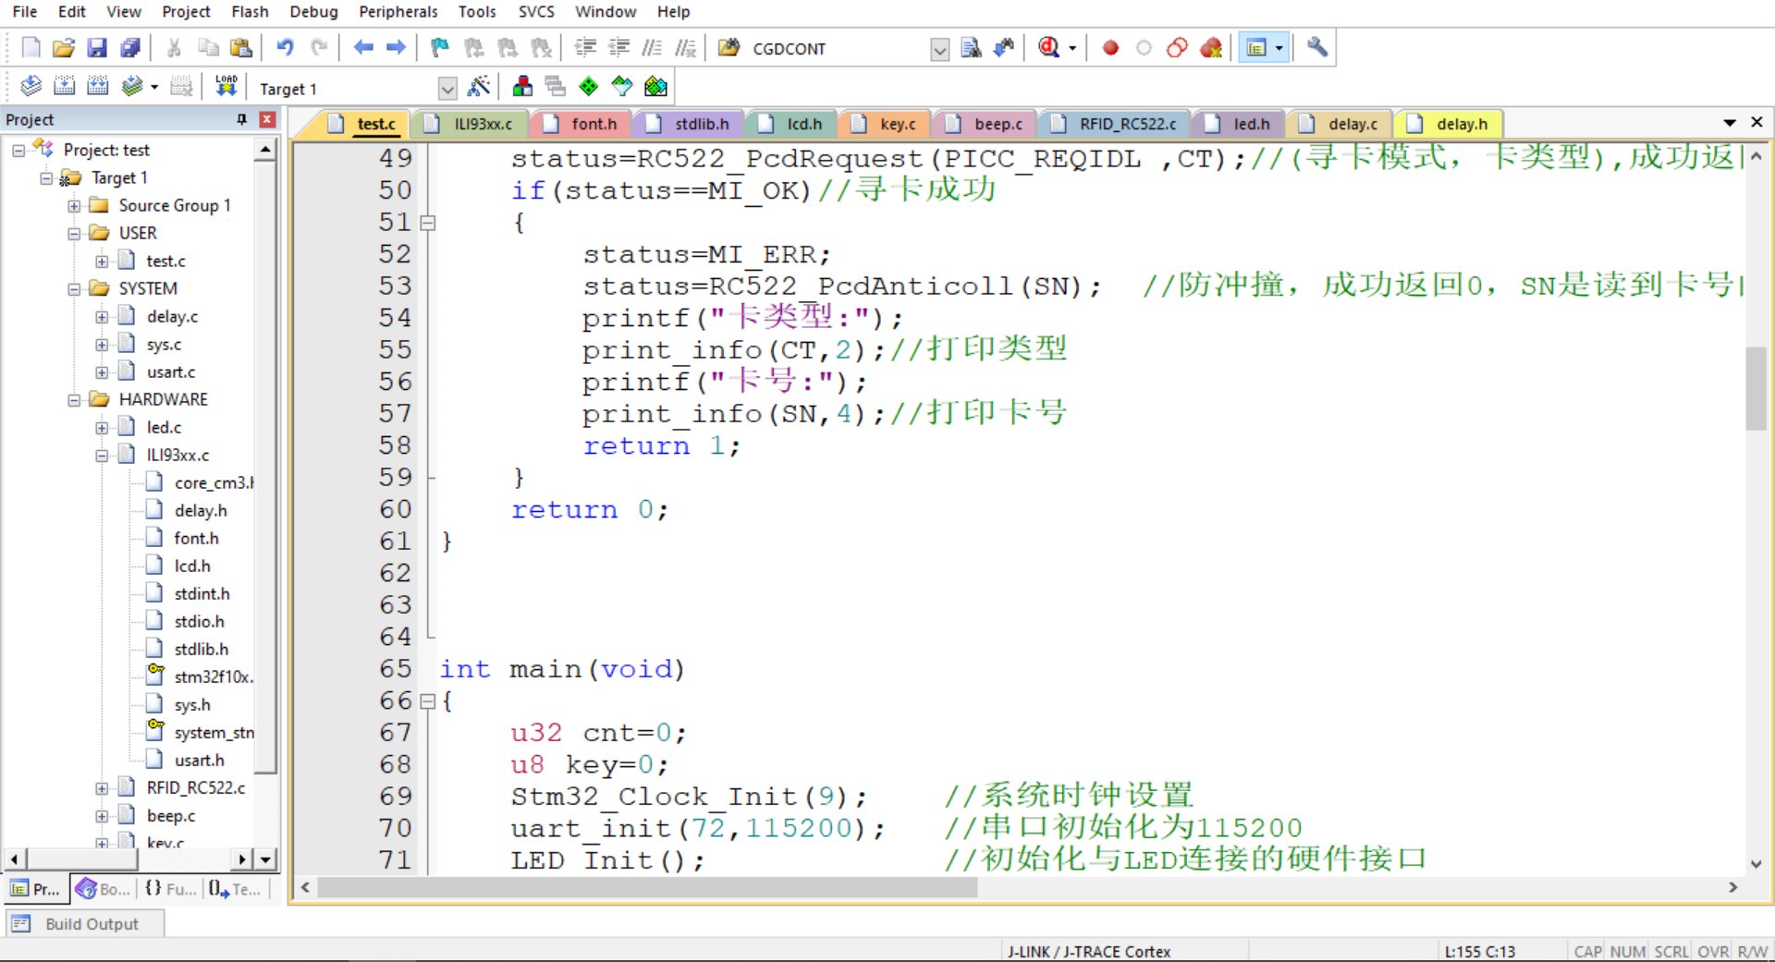The image size is (1775, 962).
Task: Kill all breakpoints
Action: click(x=1211, y=47)
